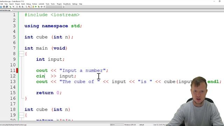Open the Tools menu
Screen dimensions: 224x126
pyautogui.click(x=48, y=4)
